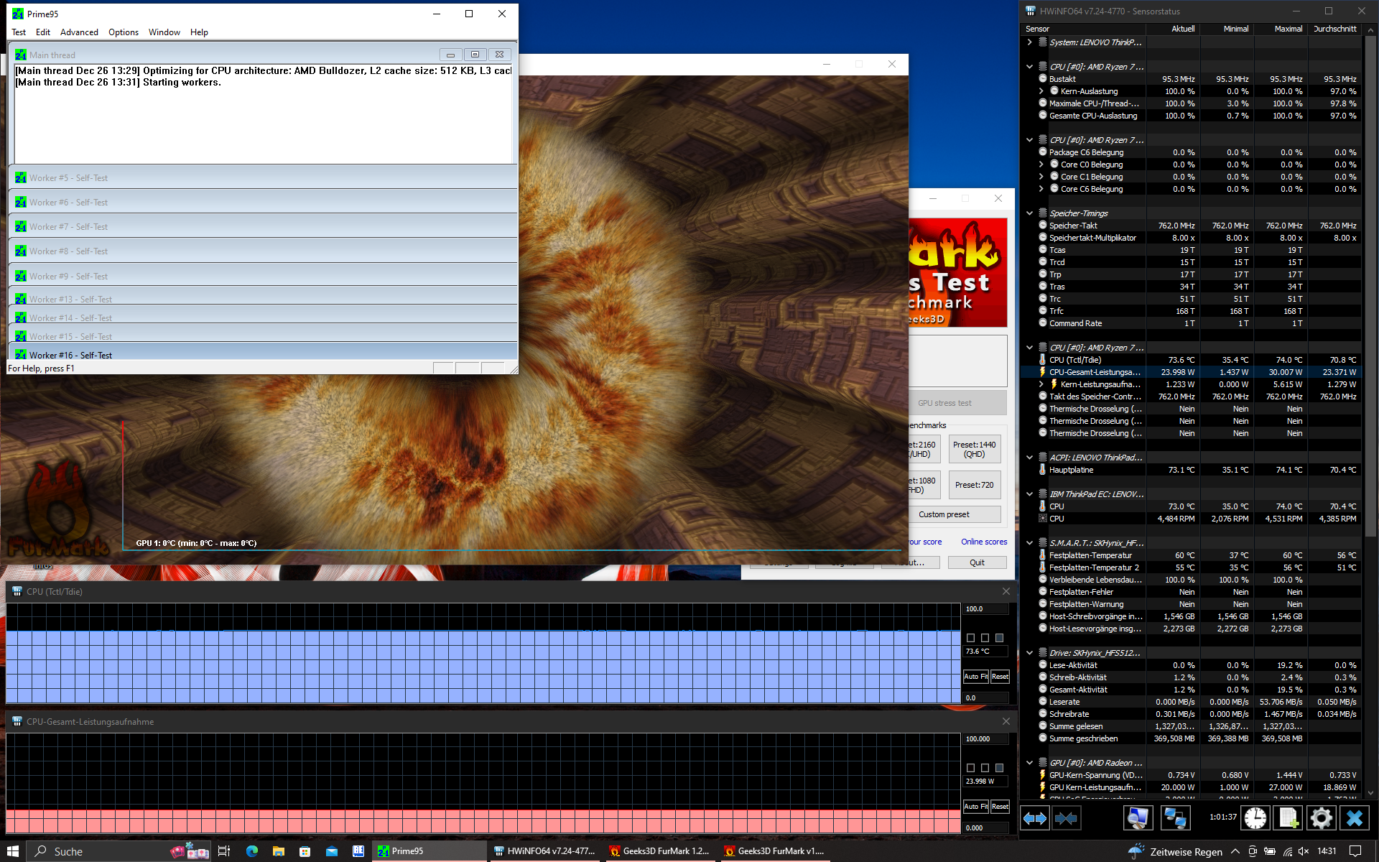Toggle the third checkbox in CPU Tctl/Tdie graph
1379x862 pixels.
pos(999,638)
